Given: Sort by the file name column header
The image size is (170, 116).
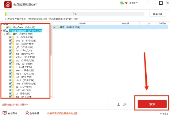Looking at the screenshot, I should (82, 23).
